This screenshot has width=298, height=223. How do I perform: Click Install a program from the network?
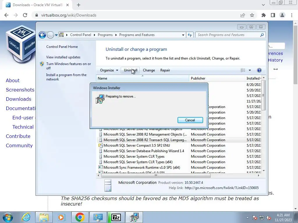pyautogui.click(x=66, y=77)
